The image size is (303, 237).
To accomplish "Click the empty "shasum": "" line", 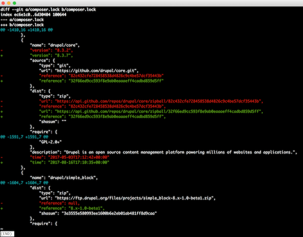I will coord(52,122).
